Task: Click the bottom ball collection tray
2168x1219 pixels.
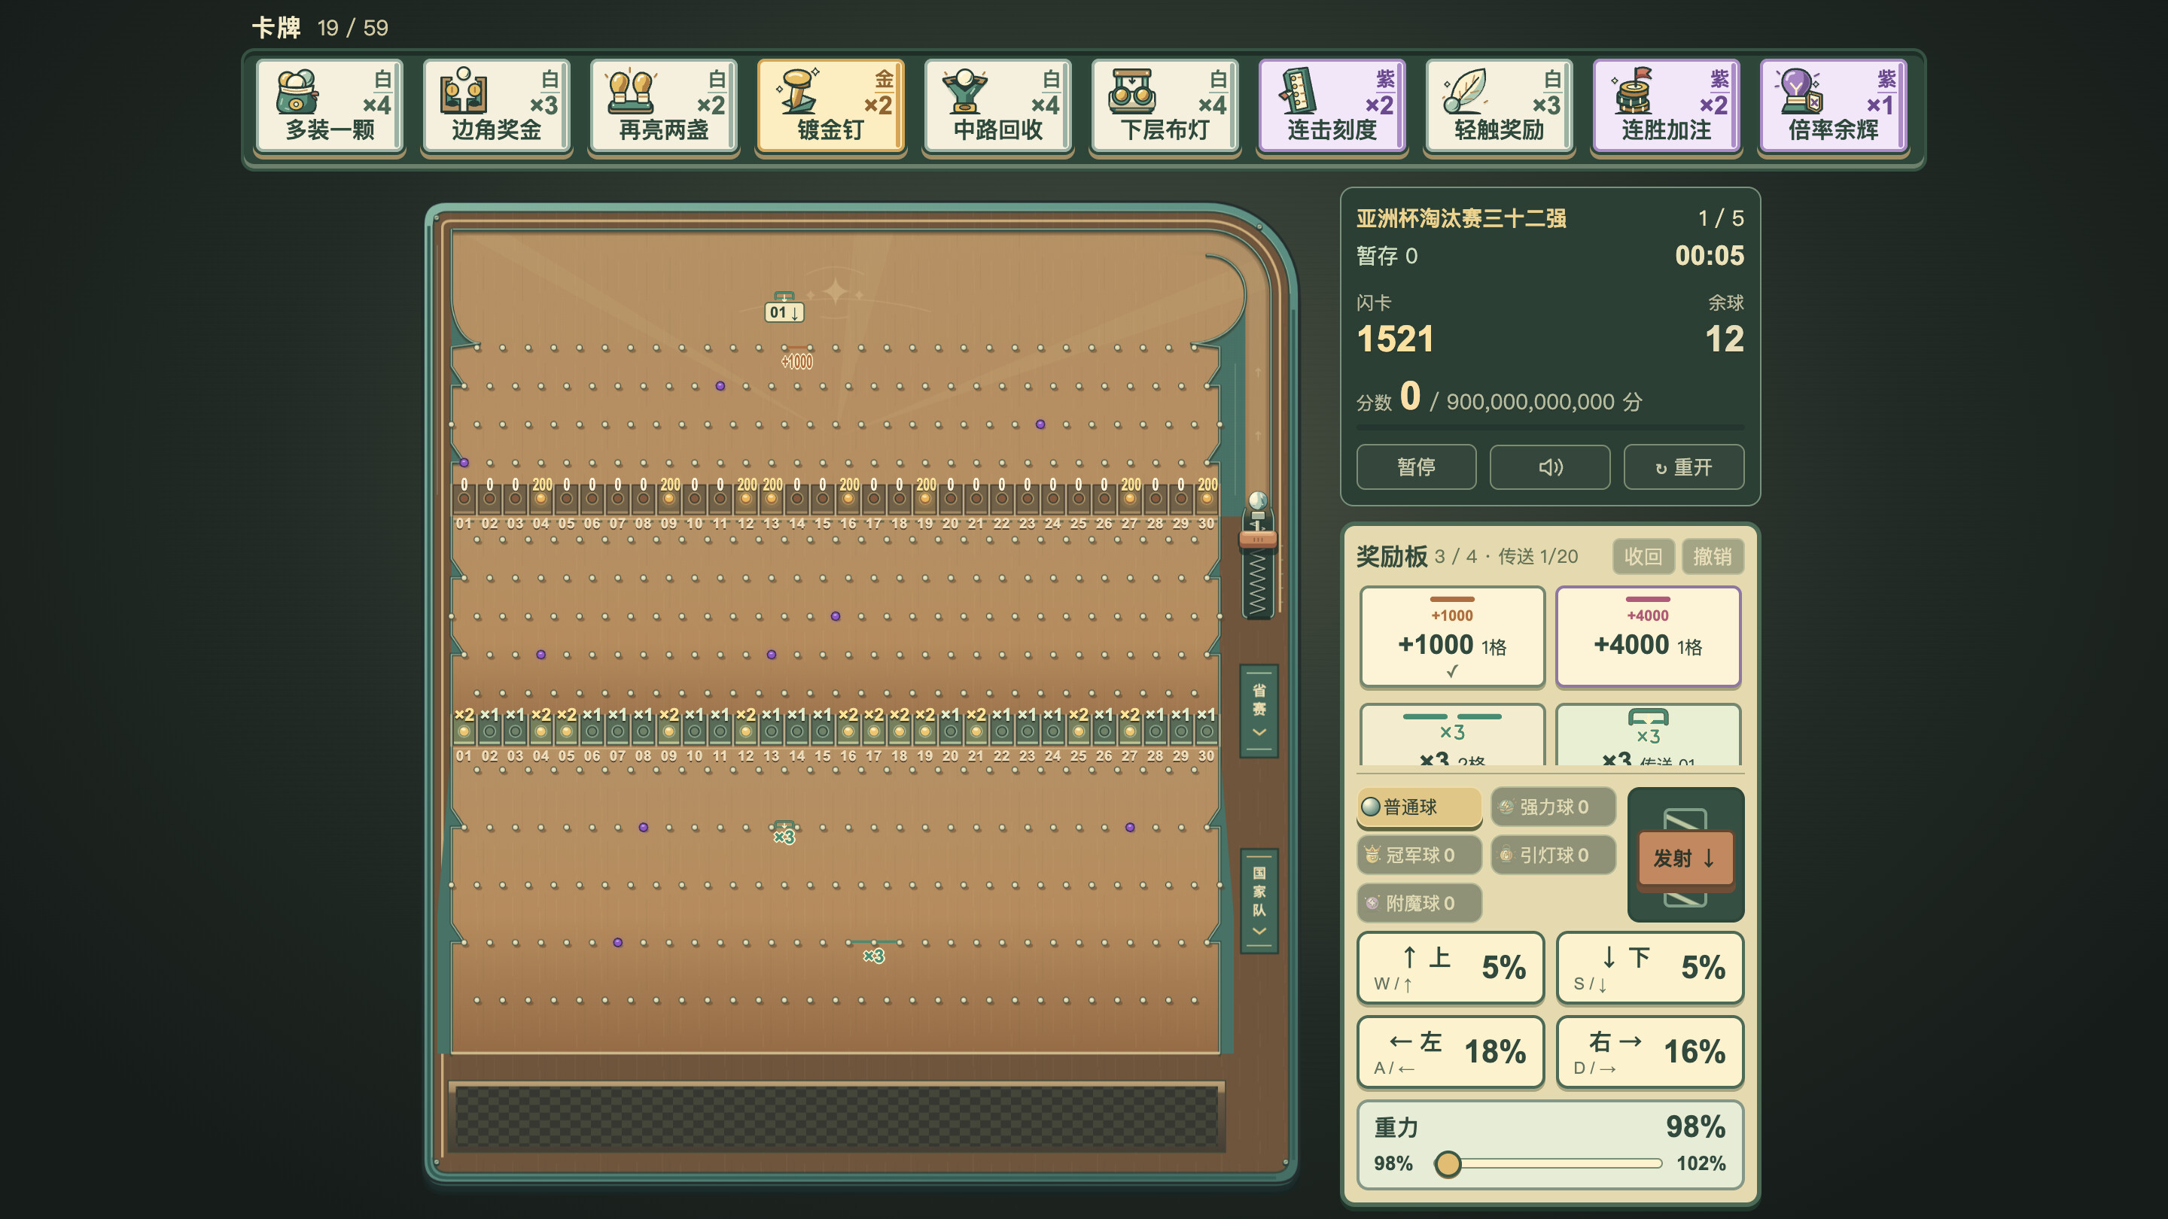Action: tap(836, 1117)
